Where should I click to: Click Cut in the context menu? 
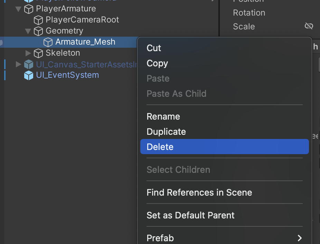pyautogui.click(x=154, y=48)
